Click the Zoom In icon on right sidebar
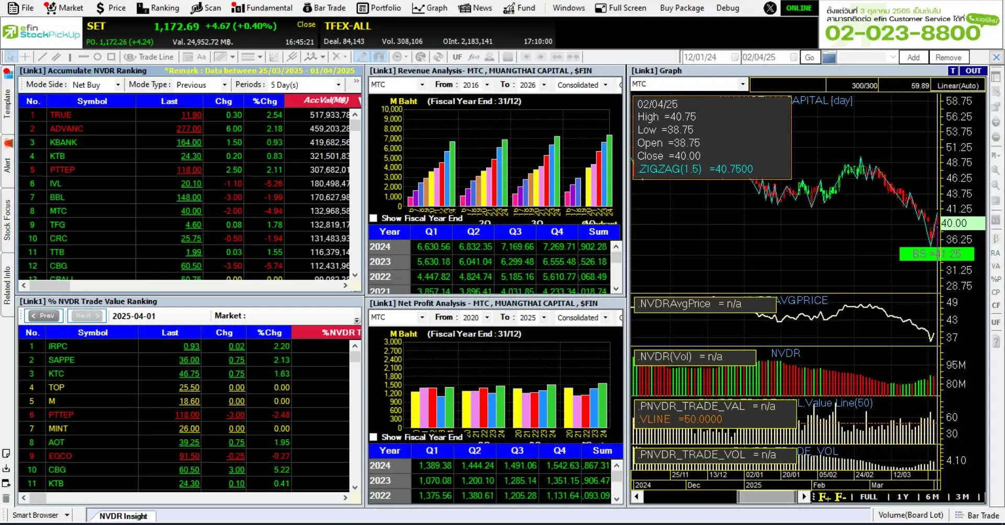The width and height of the screenshot is (1005, 525). [x=997, y=170]
